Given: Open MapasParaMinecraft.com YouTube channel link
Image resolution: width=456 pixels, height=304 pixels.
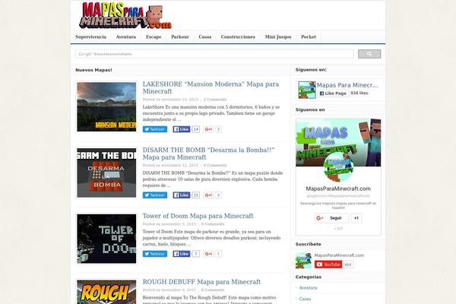Looking at the screenshot, I should [x=339, y=255].
